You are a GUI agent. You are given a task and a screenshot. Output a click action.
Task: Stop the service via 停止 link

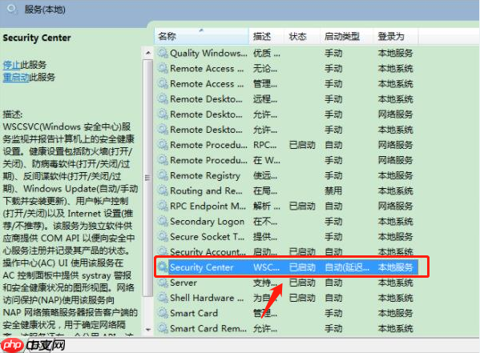(x=11, y=65)
